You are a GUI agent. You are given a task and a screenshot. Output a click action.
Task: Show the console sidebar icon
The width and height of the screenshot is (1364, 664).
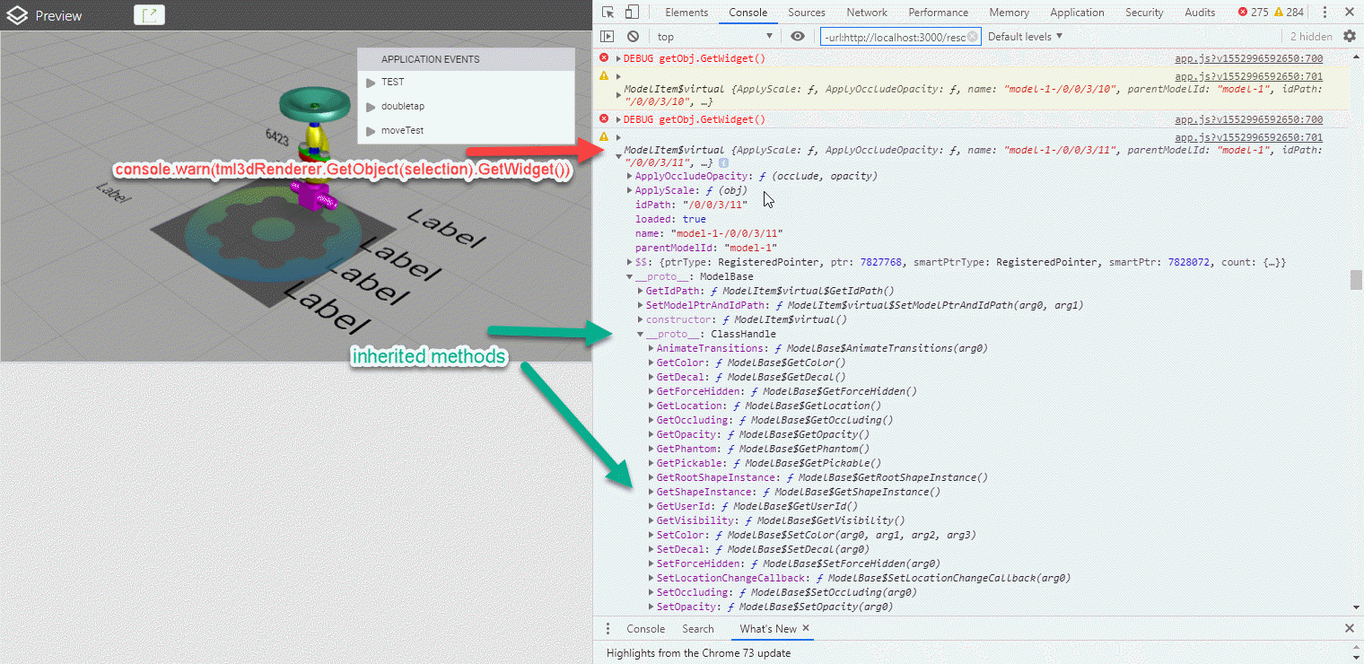pos(608,37)
